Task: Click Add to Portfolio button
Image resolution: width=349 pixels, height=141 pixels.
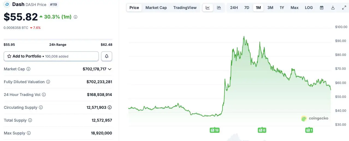Action: (51, 56)
